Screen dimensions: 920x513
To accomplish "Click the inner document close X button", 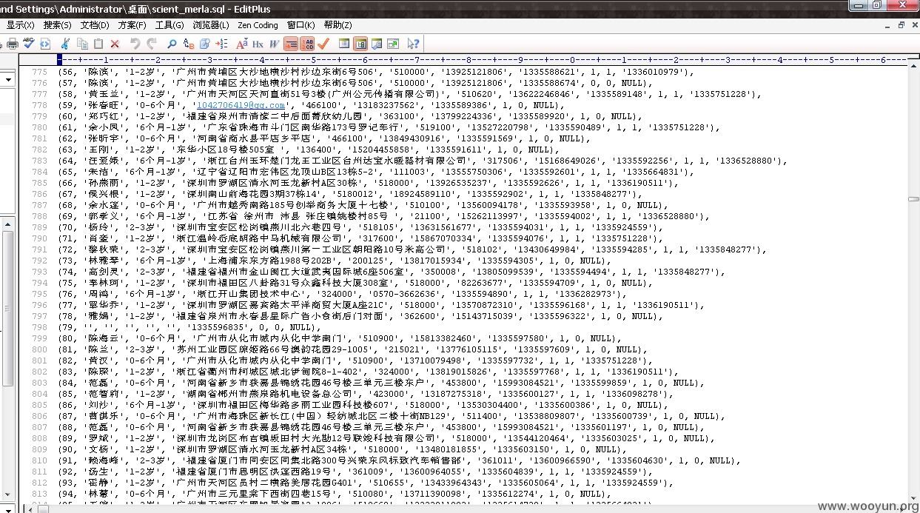I will [913, 25].
